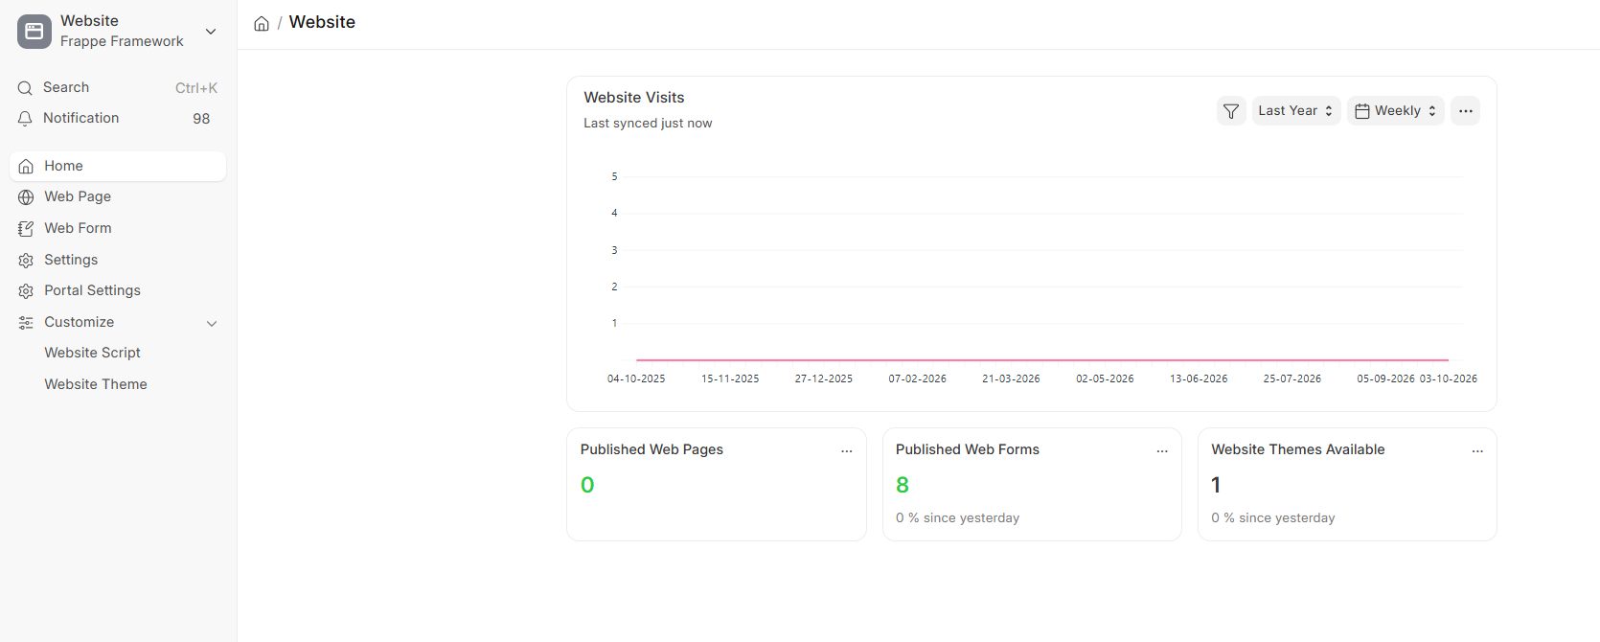Viewport: 1600px width, 642px height.
Task: Click the Website app logo icon
Action: pos(34,32)
